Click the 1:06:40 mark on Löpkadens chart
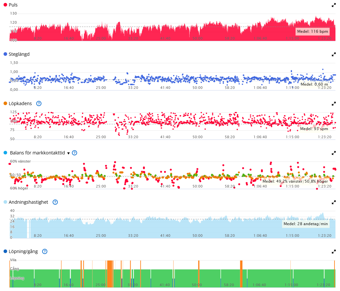 point(260,137)
